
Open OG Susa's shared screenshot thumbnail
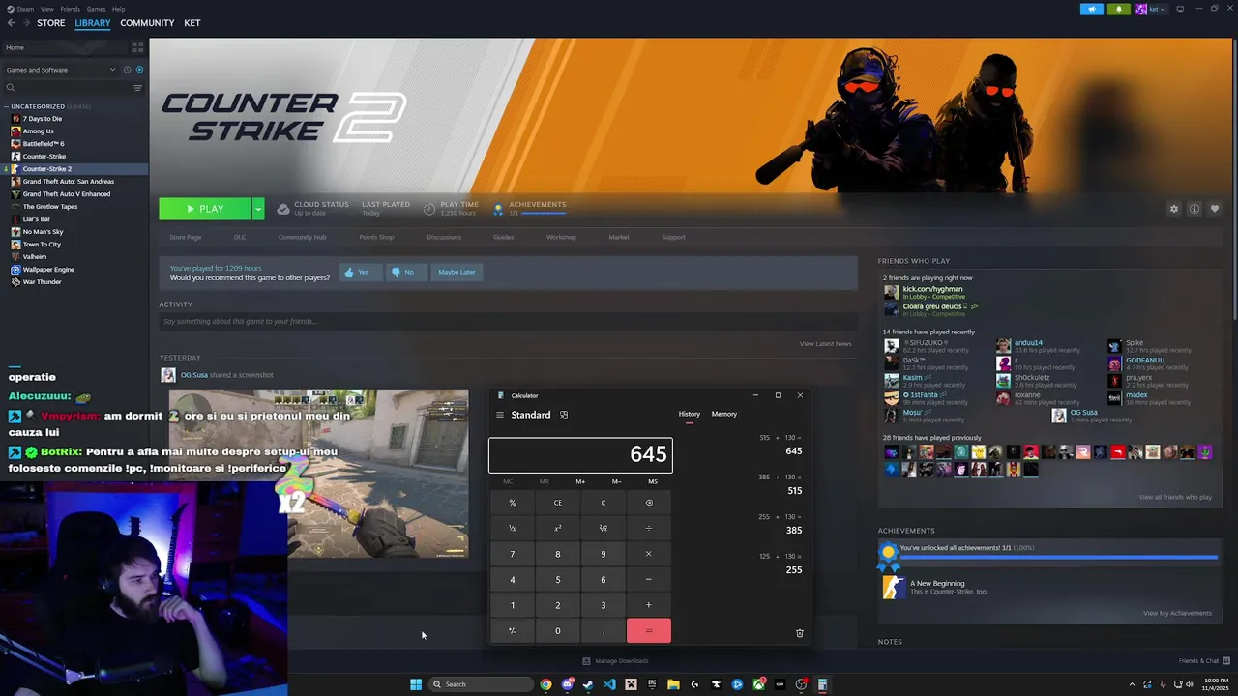tap(319, 474)
